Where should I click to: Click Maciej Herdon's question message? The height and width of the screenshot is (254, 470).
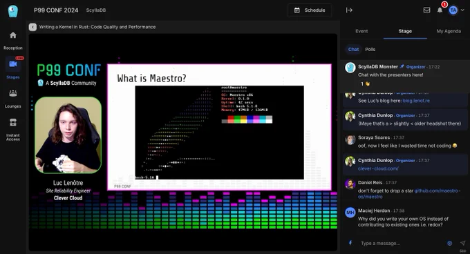[403, 222]
